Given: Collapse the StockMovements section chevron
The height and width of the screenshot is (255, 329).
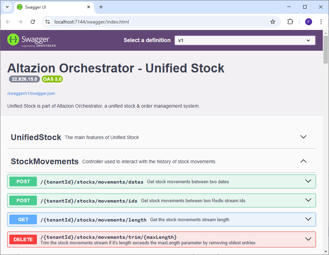Looking at the screenshot, I should pyautogui.click(x=303, y=161).
